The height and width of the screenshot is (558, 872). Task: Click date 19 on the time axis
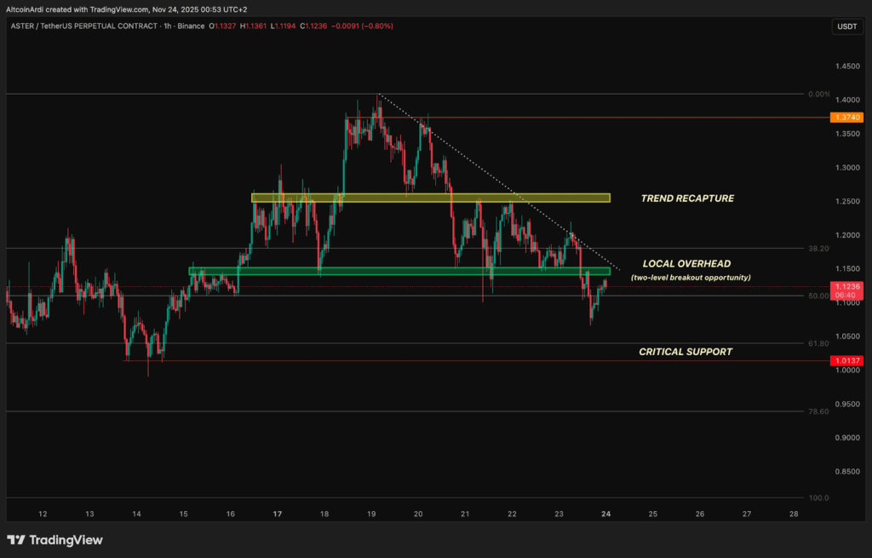(371, 515)
